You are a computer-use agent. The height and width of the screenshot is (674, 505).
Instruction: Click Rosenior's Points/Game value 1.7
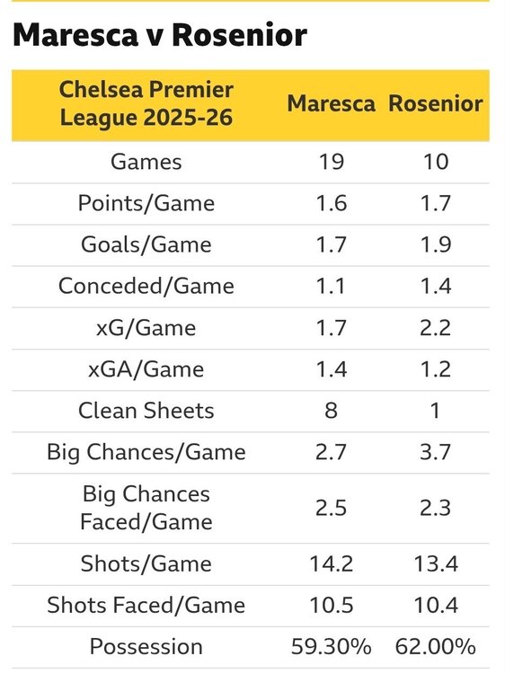click(436, 203)
